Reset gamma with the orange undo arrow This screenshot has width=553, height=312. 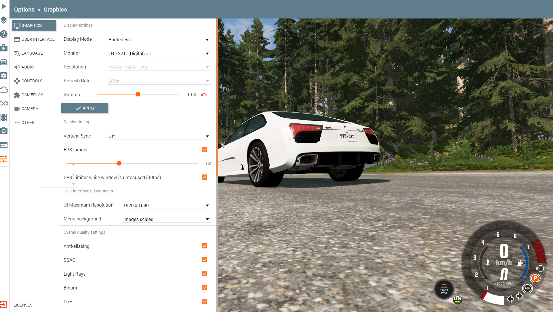[x=204, y=94]
